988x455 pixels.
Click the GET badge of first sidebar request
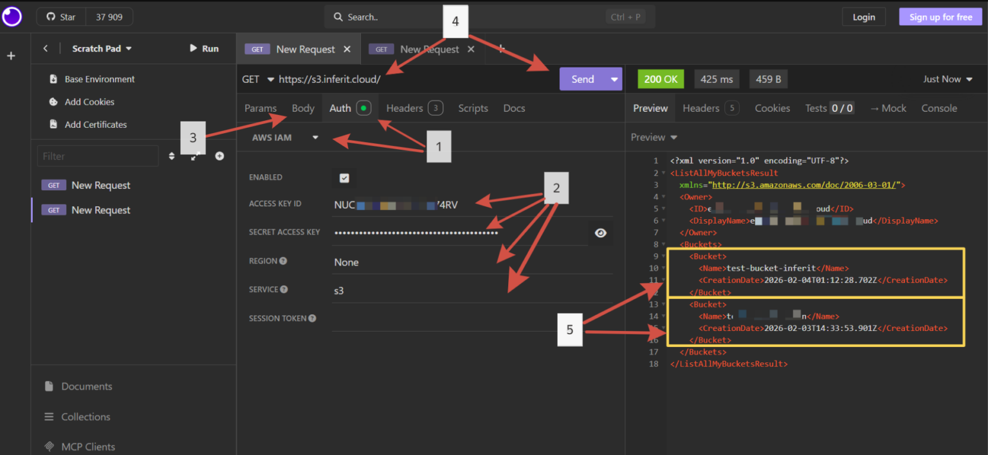tap(54, 185)
